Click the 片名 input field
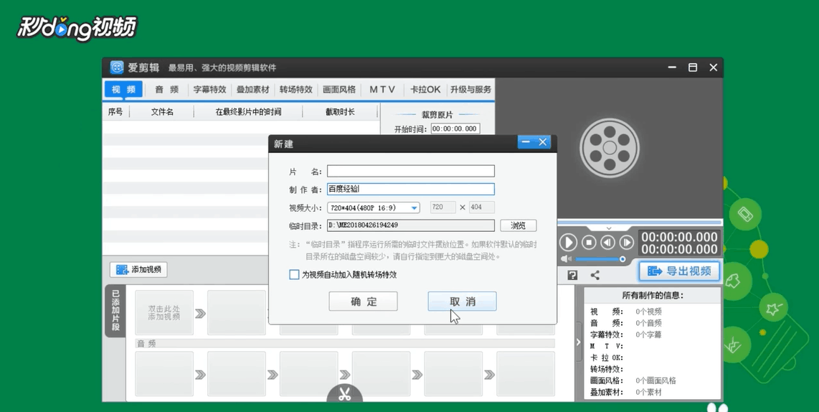The height and width of the screenshot is (412, 819). [410, 171]
